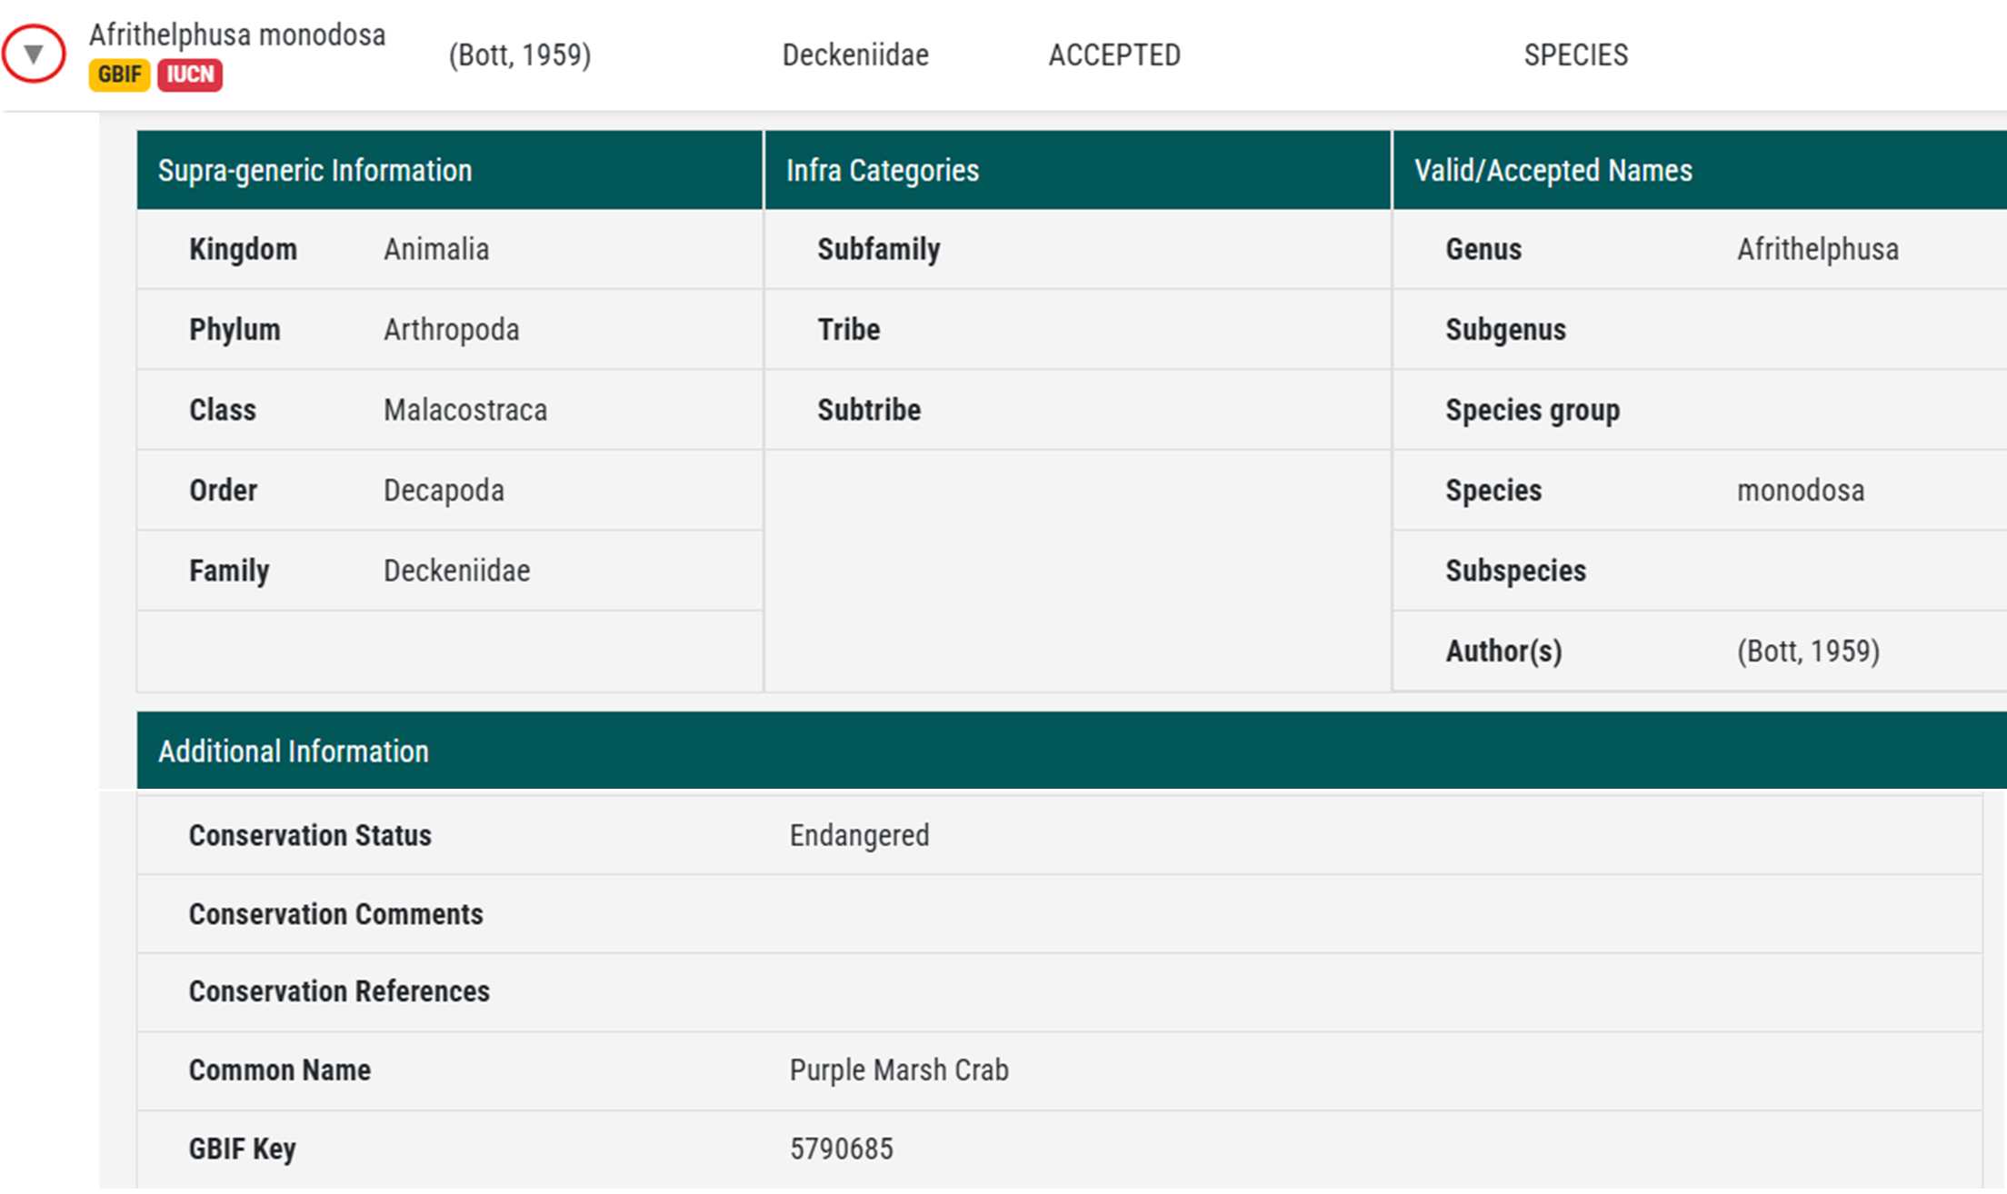This screenshot has height=1194, width=2007.
Task: Select the Supra-generic Information header
Action: (315, 170)
